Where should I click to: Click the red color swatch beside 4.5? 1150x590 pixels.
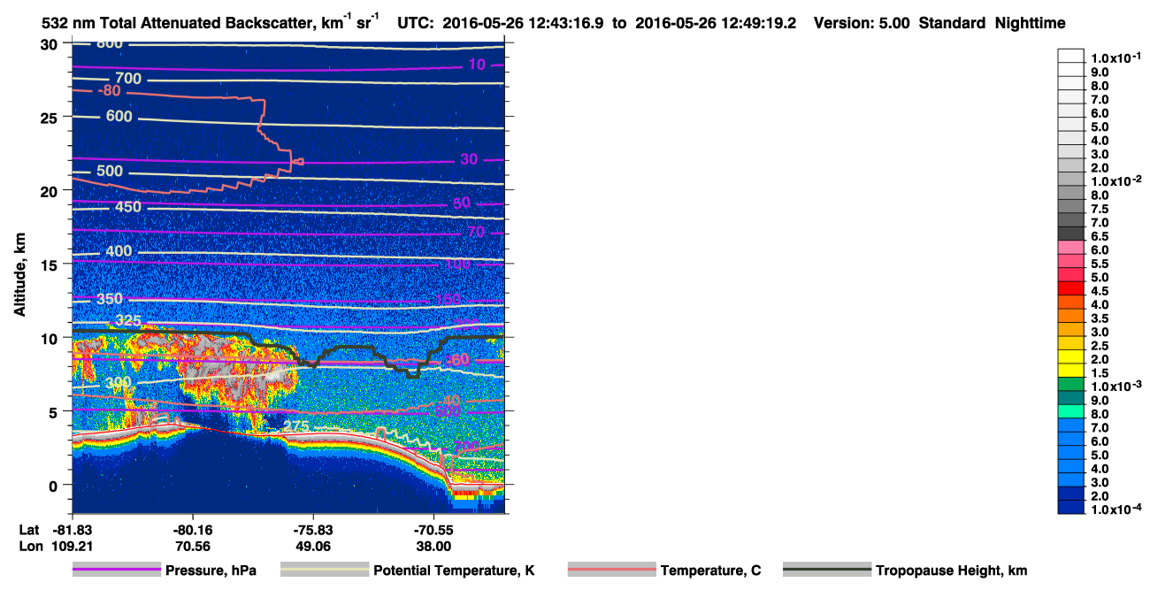pyautogui.click(x=1071, y=289)
